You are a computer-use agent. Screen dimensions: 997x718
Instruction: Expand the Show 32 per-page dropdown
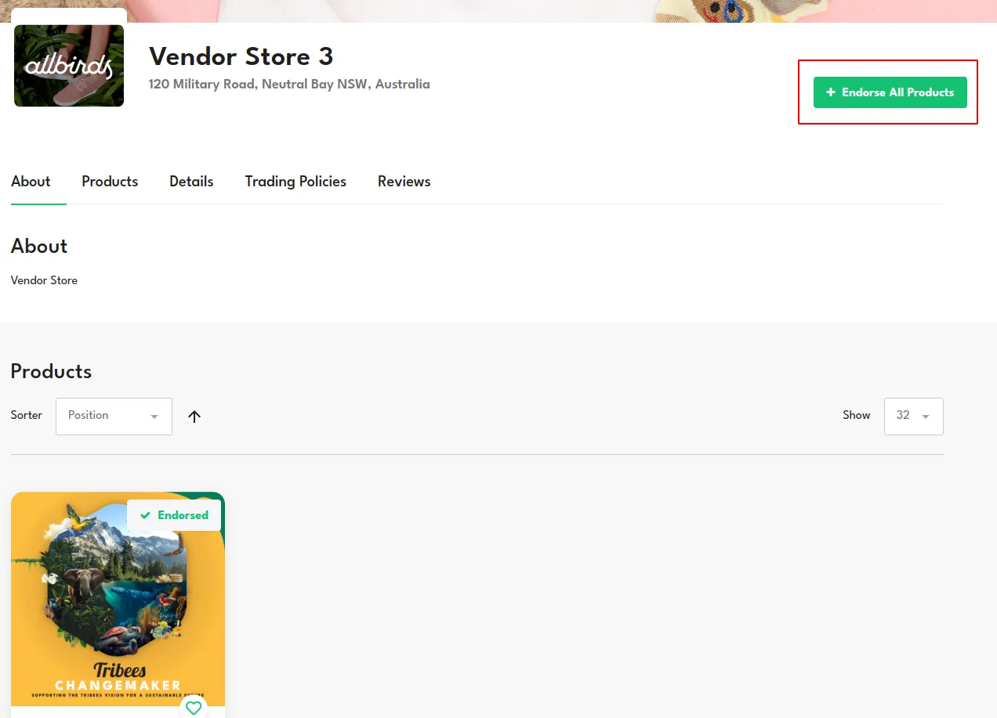click(x=913, y=417)
